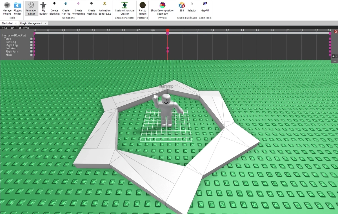Zoom in the timeline with plus button

click(x=333, y=56)
